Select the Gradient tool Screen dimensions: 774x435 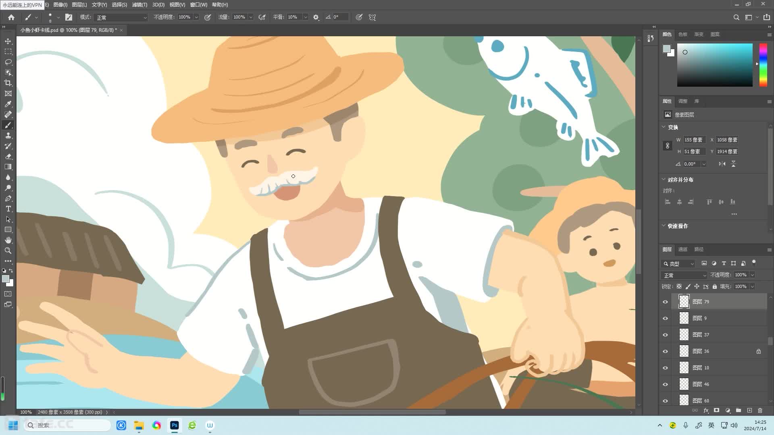8,167
